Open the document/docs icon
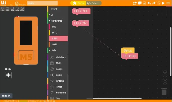 (144, 3)
